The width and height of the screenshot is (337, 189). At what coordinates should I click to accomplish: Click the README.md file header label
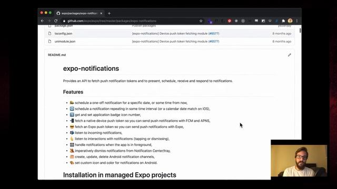[x=57, y=55]
